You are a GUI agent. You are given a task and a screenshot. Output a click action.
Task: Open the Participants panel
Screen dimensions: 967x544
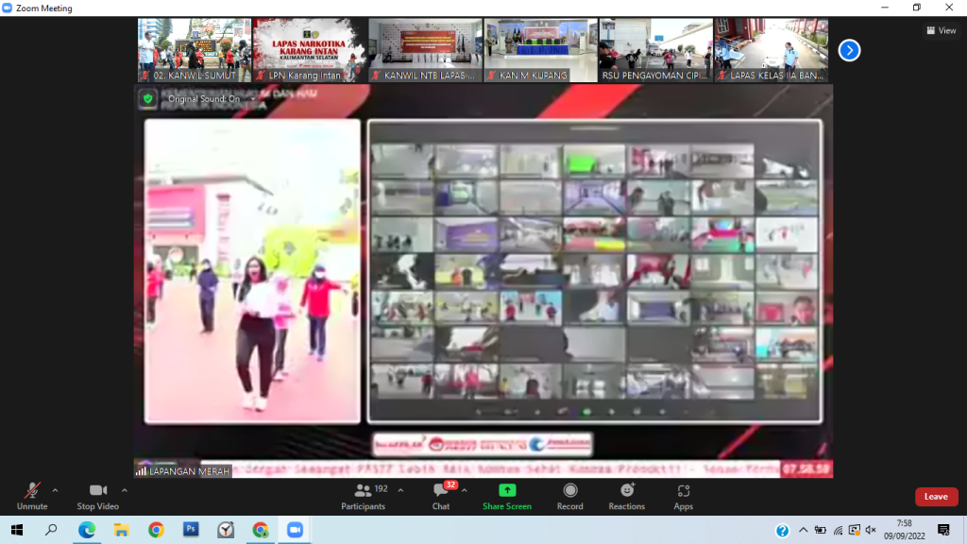(x=364, y=495)
